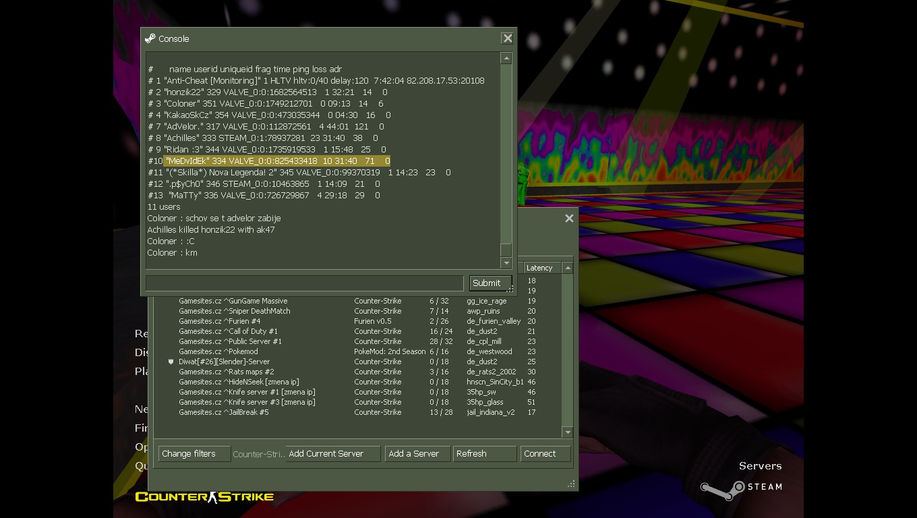
Task: Click the Submit button in Console
Action: point(490,283)
